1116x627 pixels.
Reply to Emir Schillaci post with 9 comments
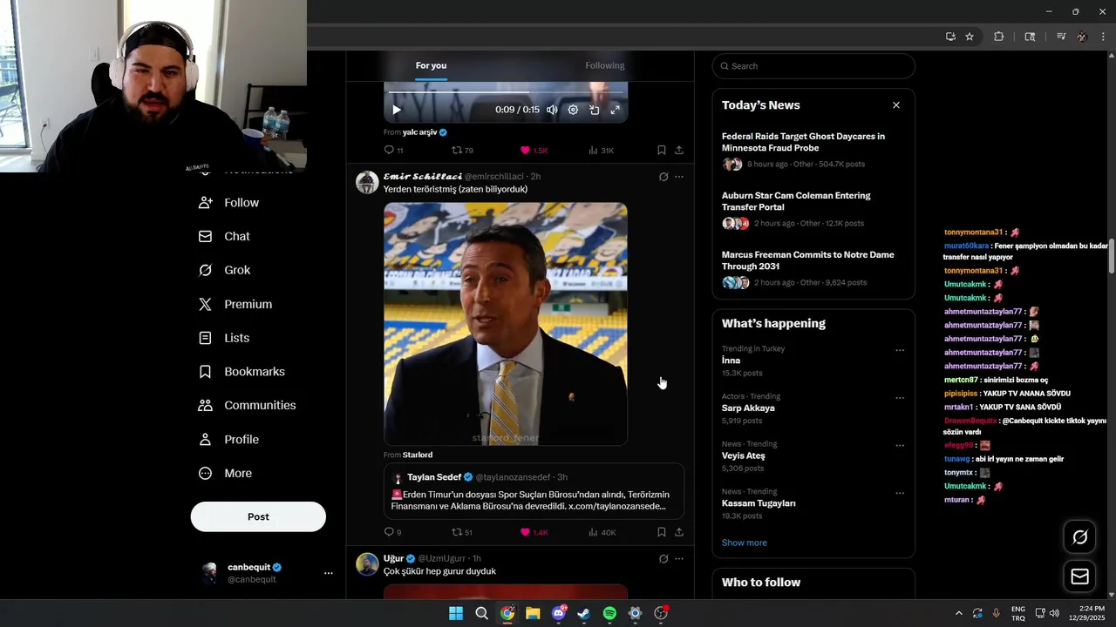point(393,532)
